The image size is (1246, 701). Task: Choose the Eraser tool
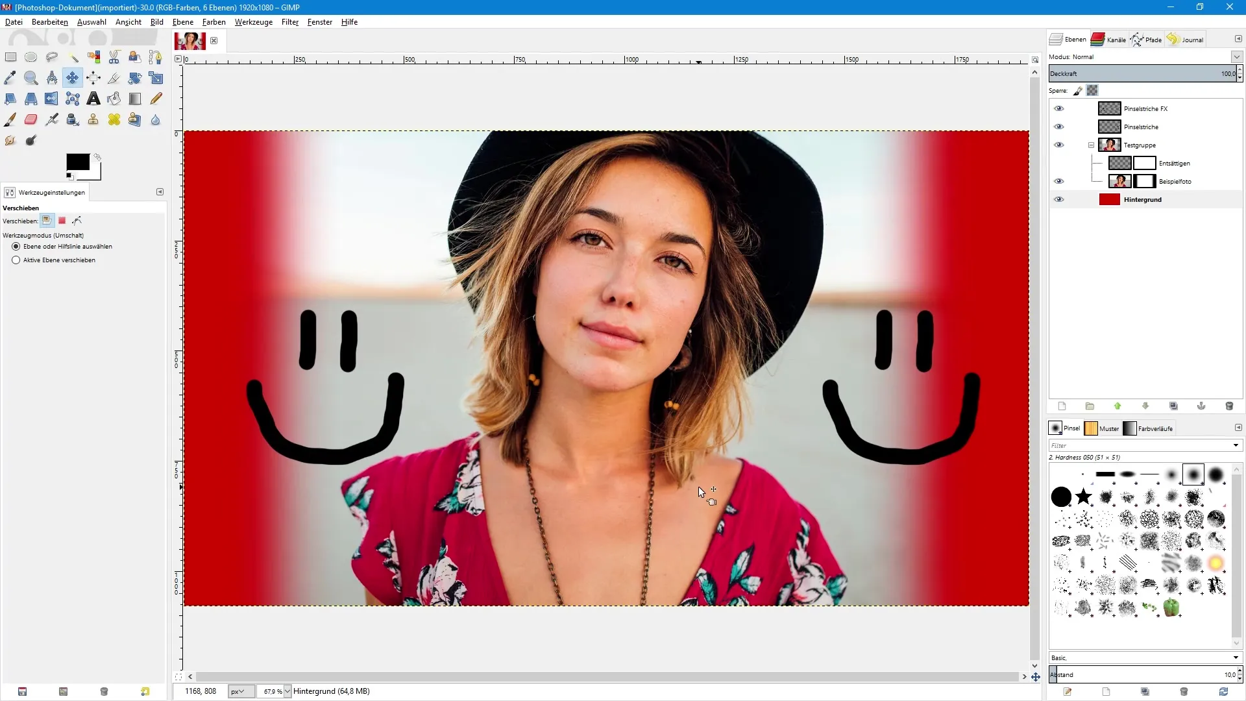pyautogui.click(x=31, y=119)
